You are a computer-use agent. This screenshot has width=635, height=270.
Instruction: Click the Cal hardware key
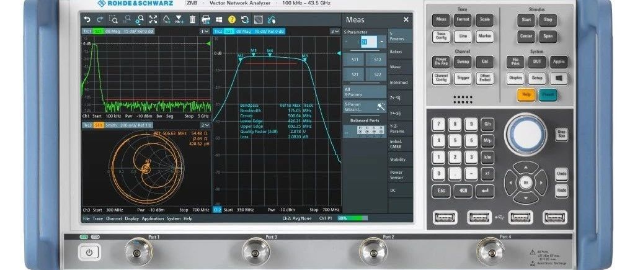484,61
